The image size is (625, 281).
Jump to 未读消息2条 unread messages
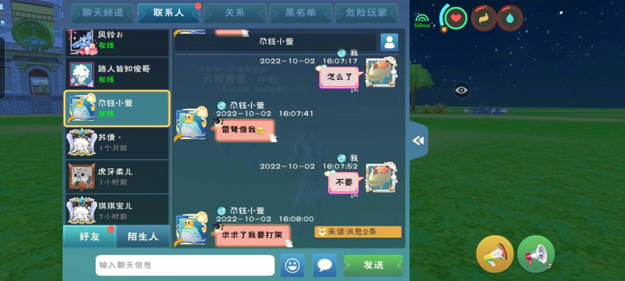pos(358,232)
